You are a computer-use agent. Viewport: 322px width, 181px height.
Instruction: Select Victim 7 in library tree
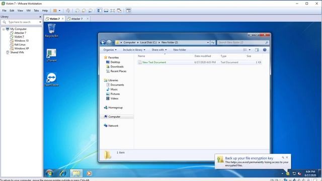point(19,37)
